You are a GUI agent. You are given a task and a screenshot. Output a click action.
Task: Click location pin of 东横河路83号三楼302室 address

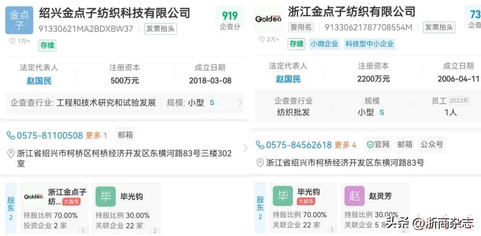[x=11, y=153]
